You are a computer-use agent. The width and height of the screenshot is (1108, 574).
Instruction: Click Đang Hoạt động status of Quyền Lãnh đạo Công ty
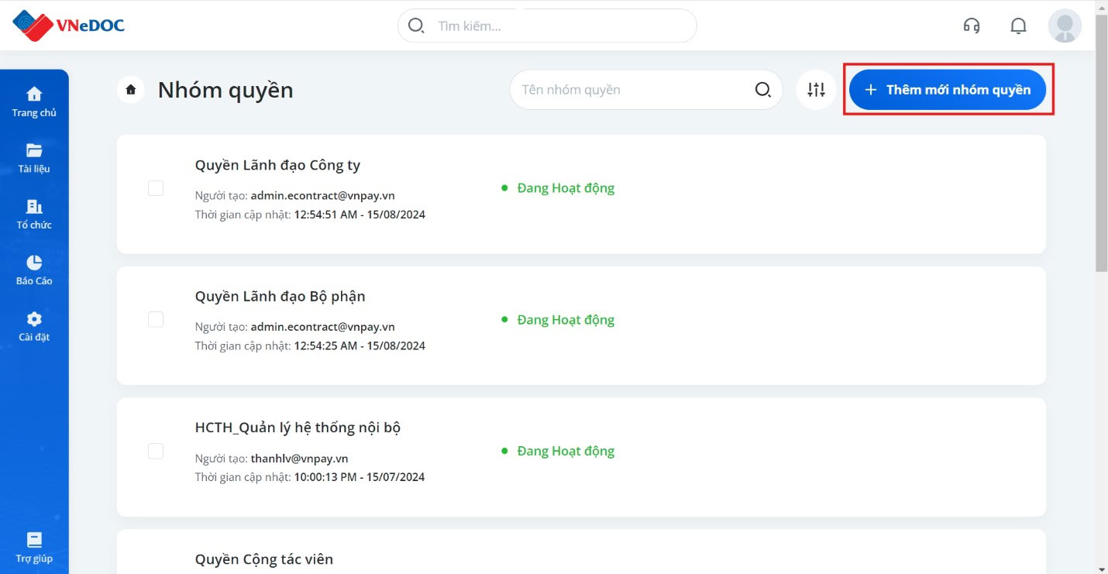tap(558, 188)
